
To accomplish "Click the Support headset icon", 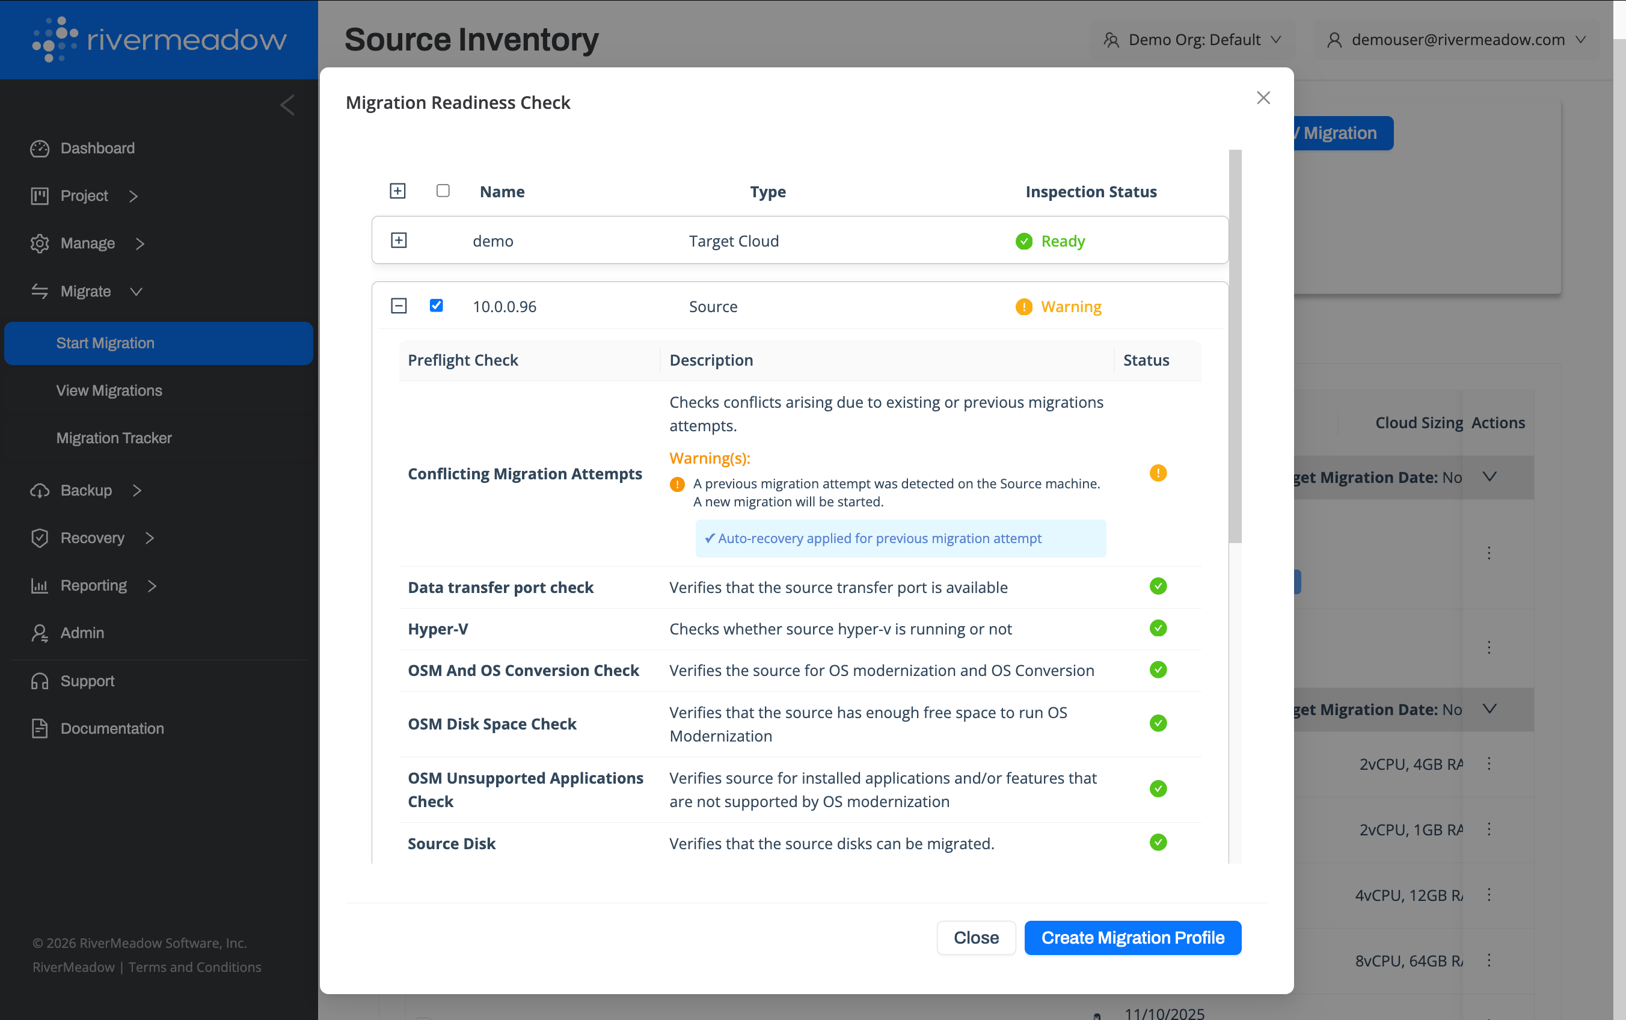I will [40, 681].
